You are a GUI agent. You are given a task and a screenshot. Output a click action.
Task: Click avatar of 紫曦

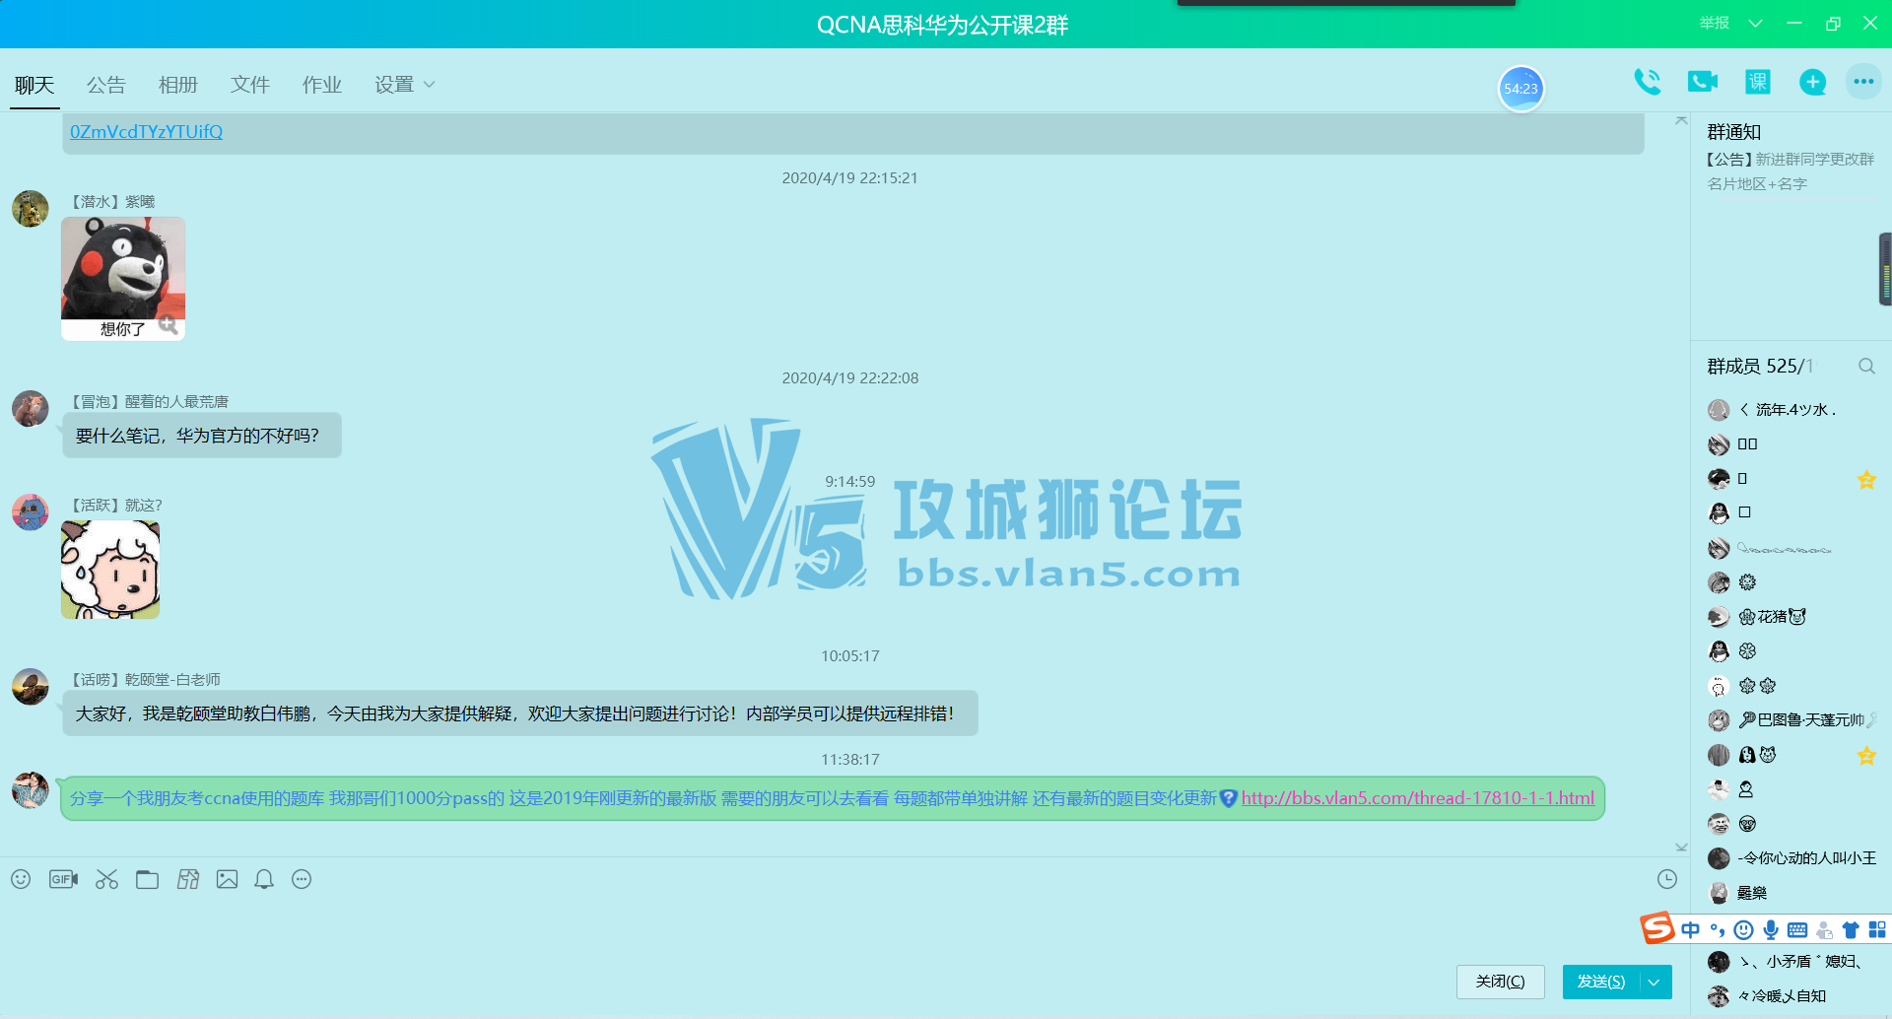click(31, 209)
